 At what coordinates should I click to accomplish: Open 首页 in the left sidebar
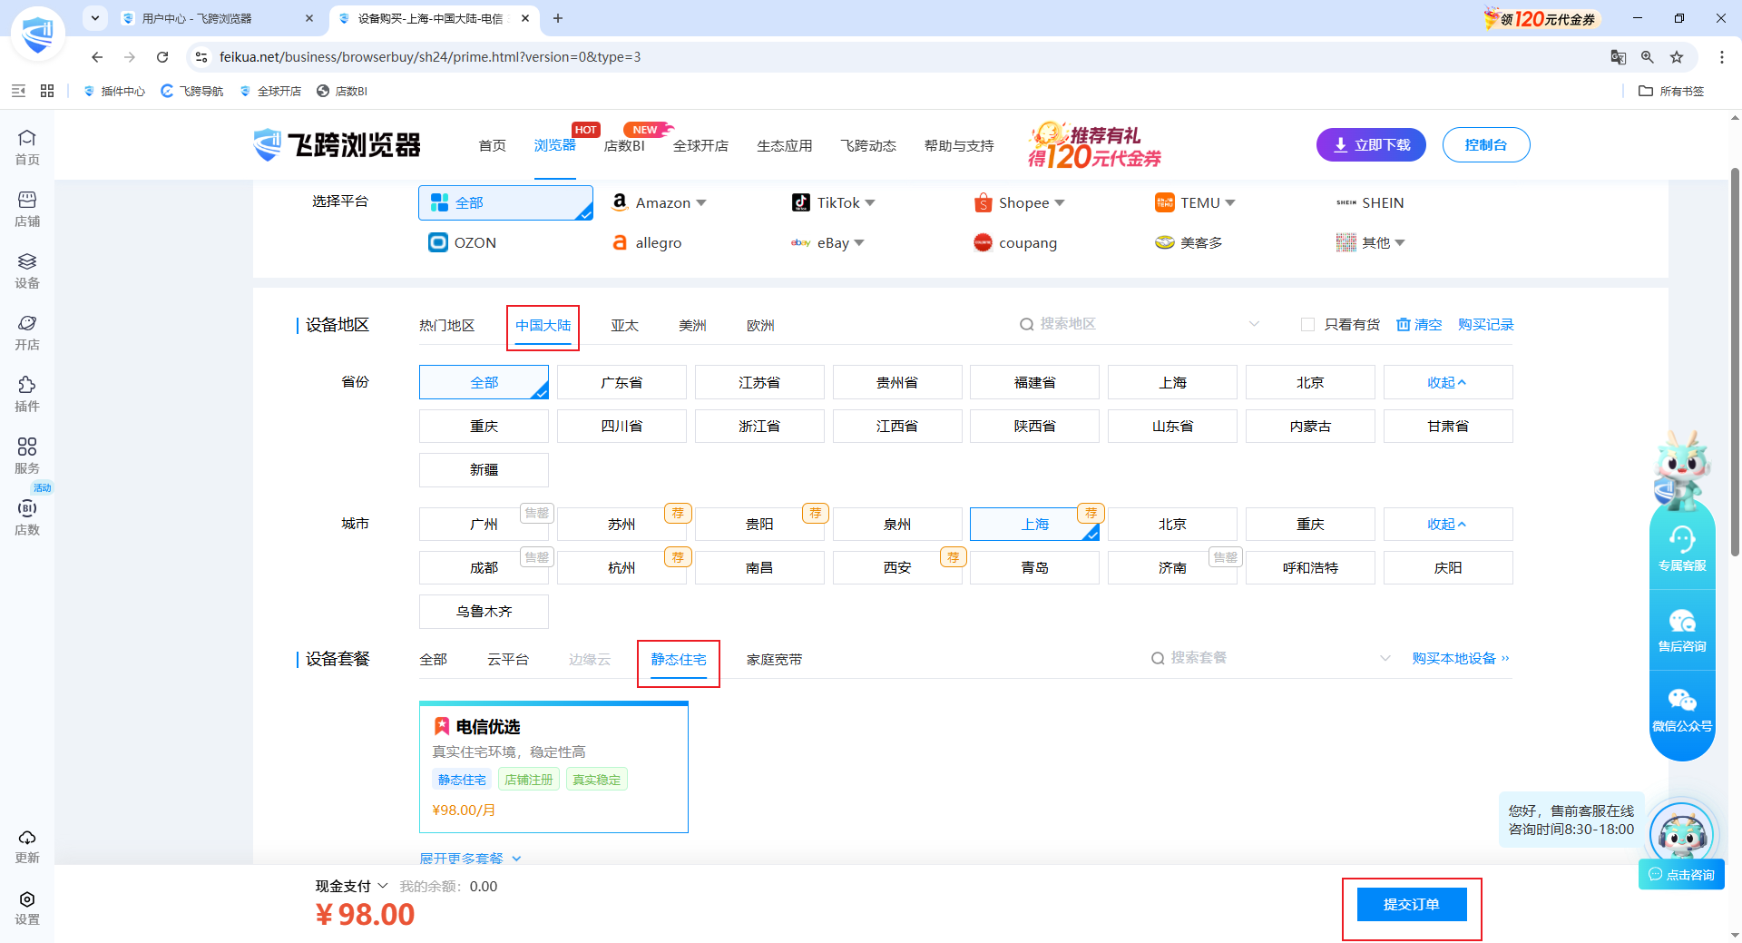point(27,147)
